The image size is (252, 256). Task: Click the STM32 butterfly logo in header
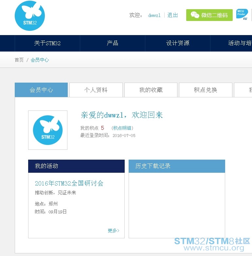pyautogui.click(x=30, y=16)
